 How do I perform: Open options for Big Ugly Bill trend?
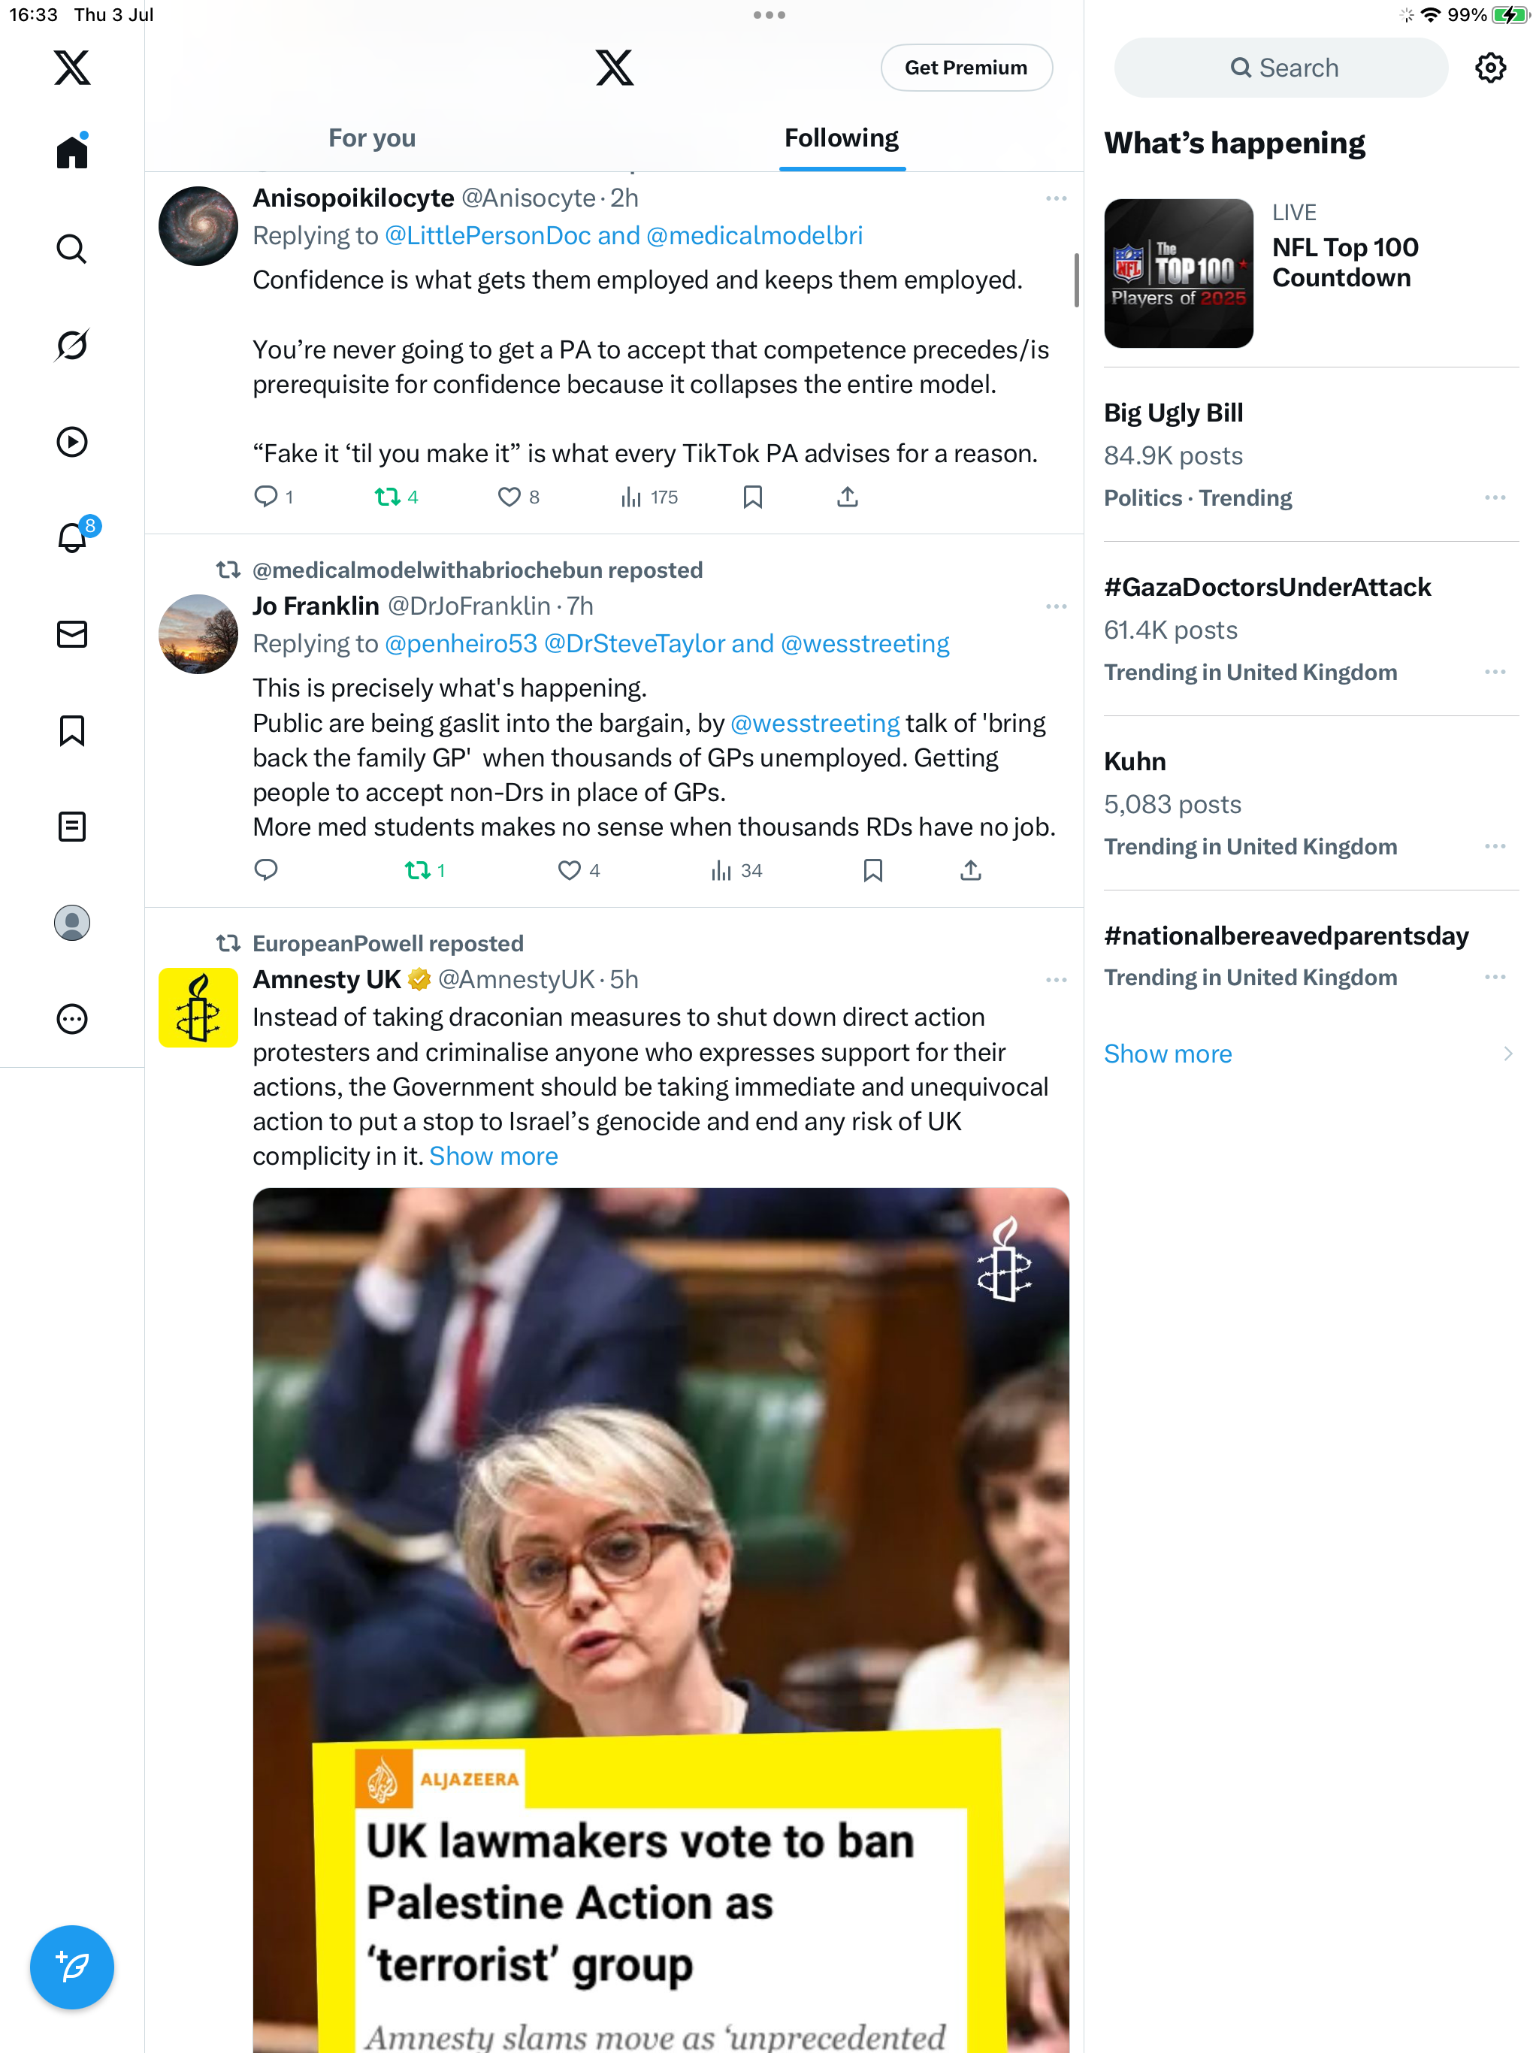pyautogui.click(x=1495, y=497)
